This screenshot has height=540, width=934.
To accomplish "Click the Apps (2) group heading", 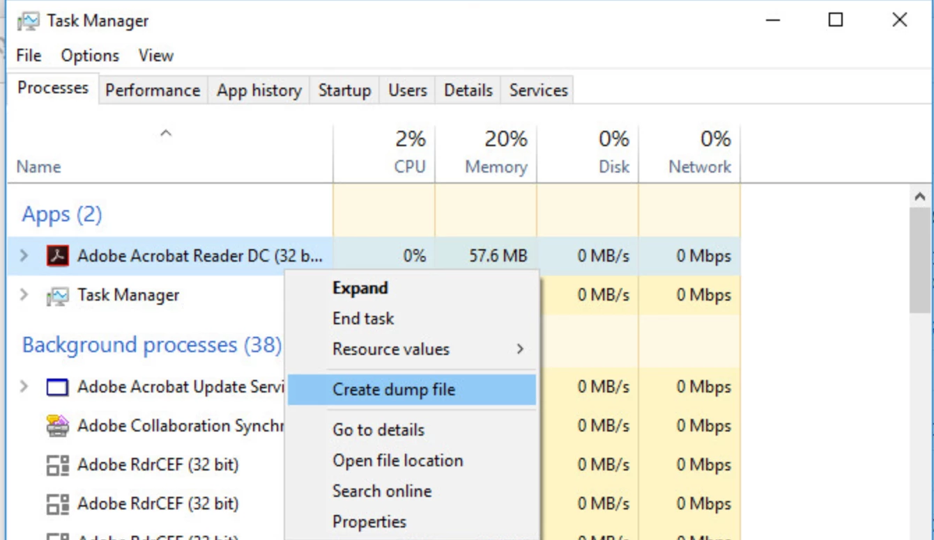I will point(62,214).
